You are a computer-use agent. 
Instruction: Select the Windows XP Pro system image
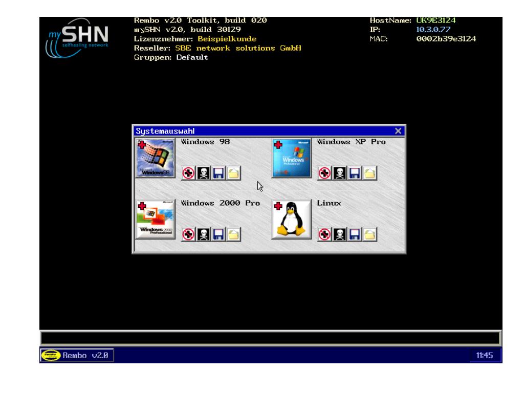coord(291,158)
